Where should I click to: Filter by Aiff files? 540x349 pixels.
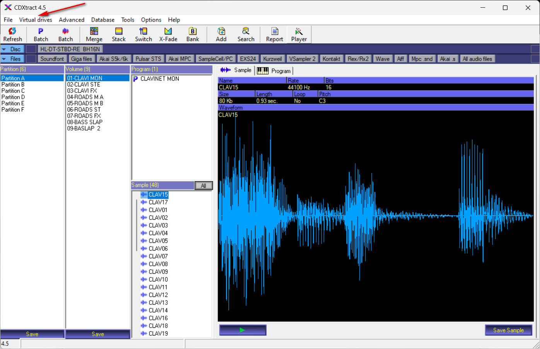400,59
